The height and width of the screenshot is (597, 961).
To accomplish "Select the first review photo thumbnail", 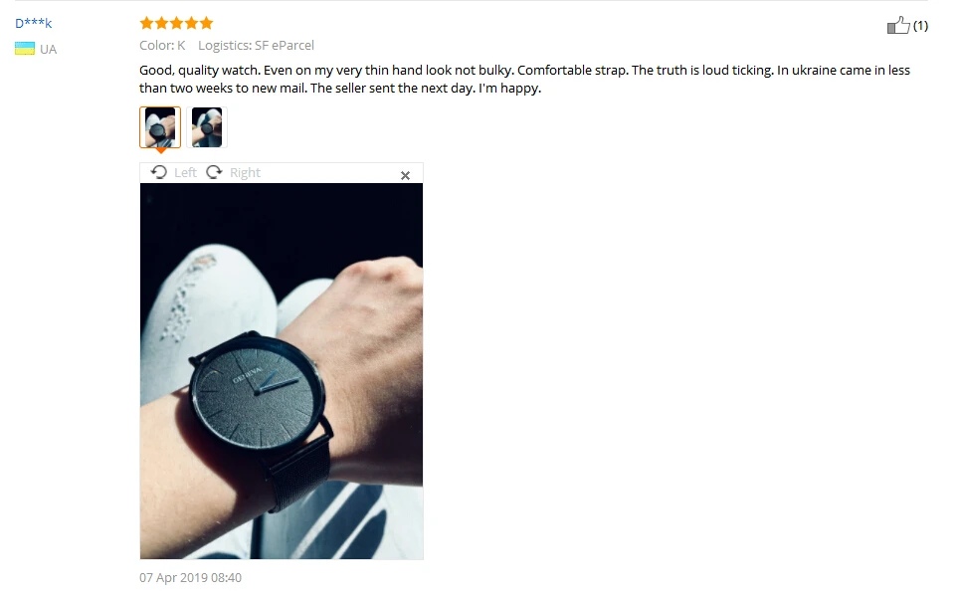I will [160, 127].
